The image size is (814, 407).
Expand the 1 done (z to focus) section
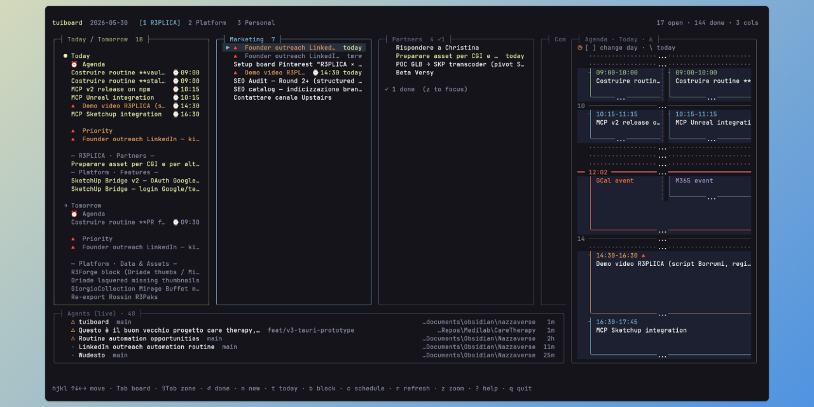point(425,89)
